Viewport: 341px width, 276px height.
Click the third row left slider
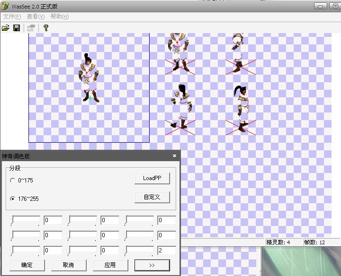click(25, 250)
